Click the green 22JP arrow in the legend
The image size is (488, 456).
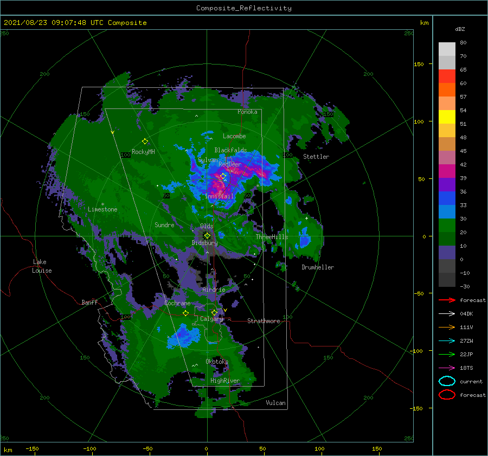[x=447, y=354]
